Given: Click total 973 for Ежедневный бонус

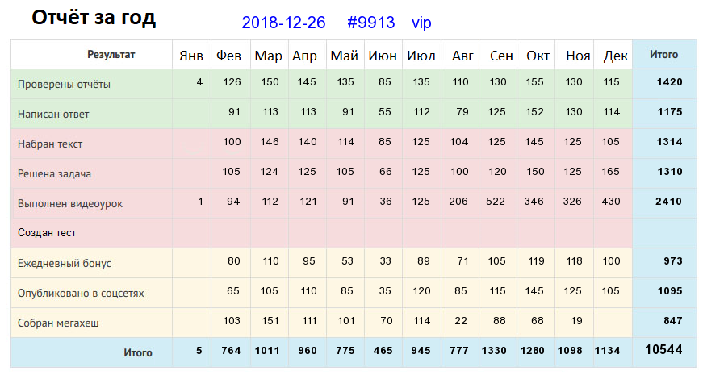Looking at the screenshot, I should (x=673, y=261).
